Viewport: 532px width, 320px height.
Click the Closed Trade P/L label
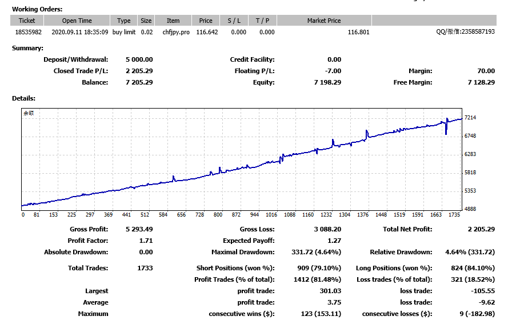pos(81,71)
